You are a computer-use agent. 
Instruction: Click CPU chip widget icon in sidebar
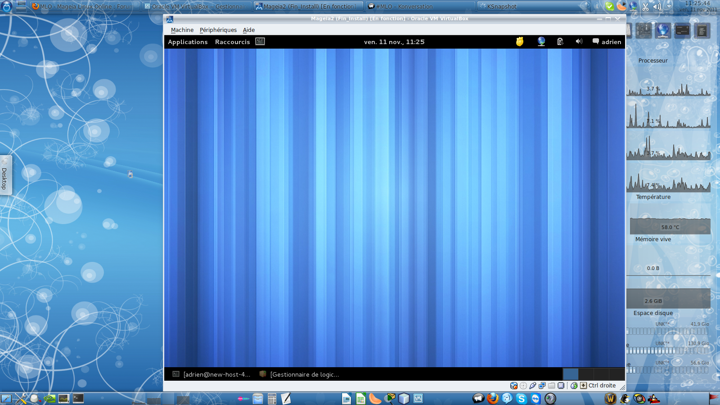point(702,31)
